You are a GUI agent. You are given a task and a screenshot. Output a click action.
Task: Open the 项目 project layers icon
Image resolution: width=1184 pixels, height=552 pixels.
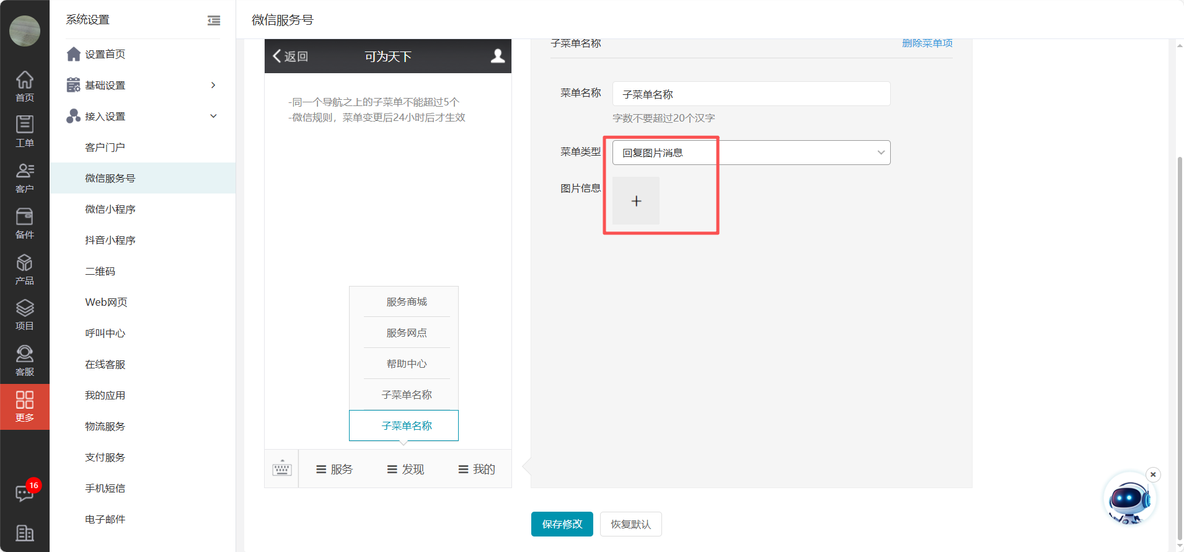point(24,315)
